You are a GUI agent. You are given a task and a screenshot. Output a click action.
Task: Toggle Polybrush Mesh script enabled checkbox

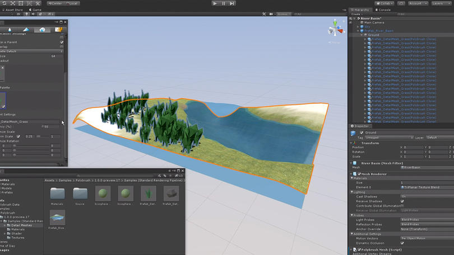[x=359, y=249]
